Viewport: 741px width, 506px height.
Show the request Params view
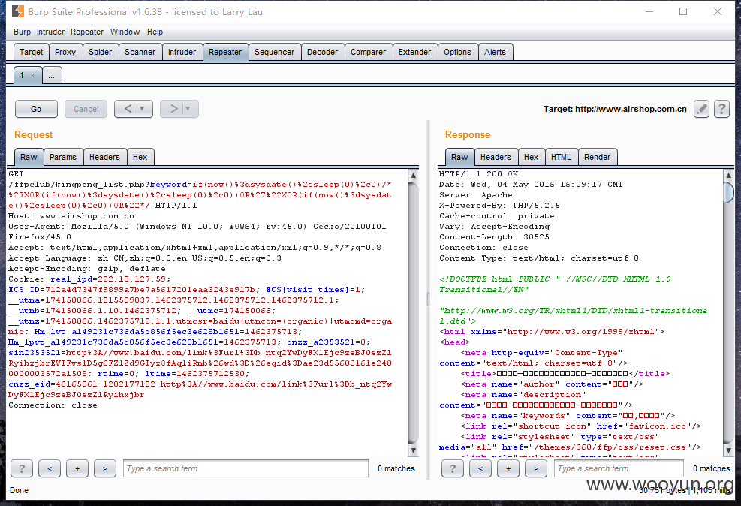click(63, 157)
